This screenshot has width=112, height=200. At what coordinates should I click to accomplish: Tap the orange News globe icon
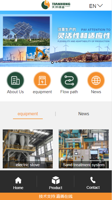(96, 80)
